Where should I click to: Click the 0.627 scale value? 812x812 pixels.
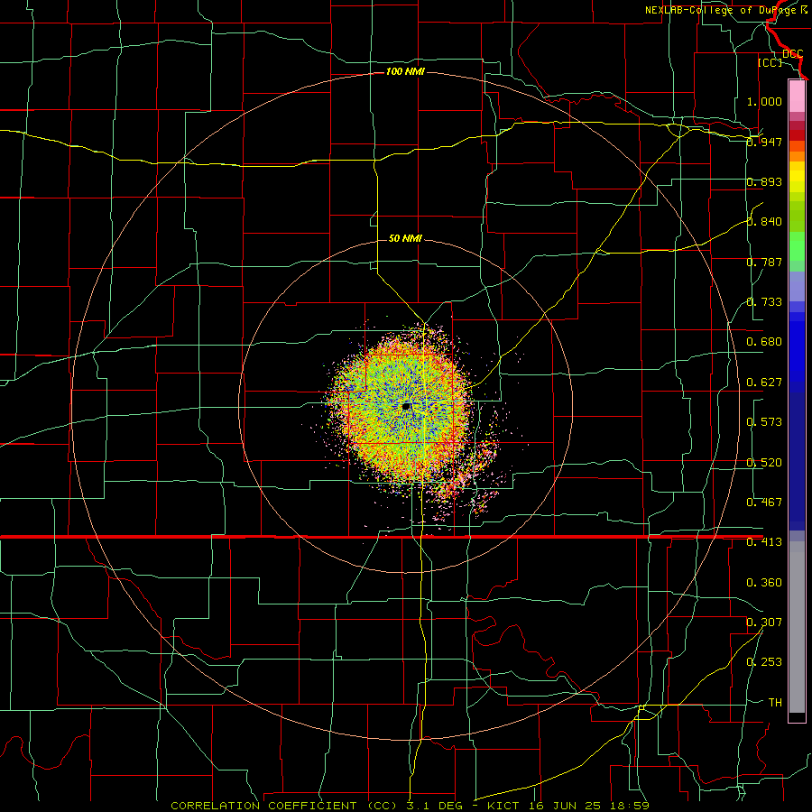[x=764, y=383]
